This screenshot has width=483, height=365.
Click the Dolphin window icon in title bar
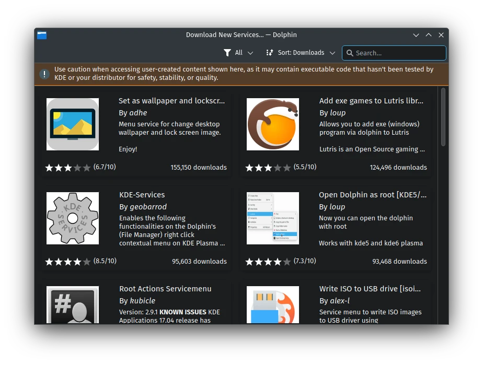click(x=42, y=35)
